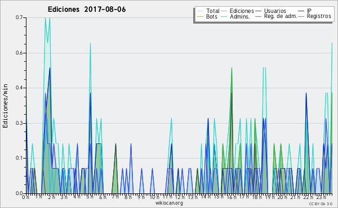Click the 'Ediciones' legend label
Image resolution: width=338 pixels, height=208 pixels.
[242, 11]
